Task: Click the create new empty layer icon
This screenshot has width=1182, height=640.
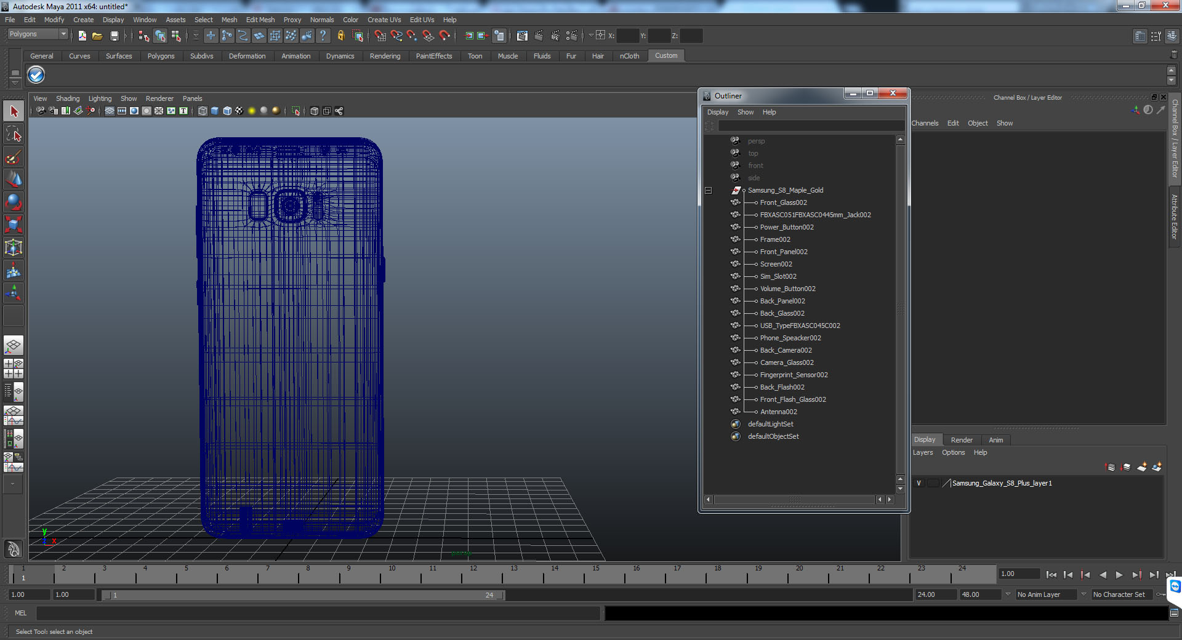Action: coord(1141,467)
